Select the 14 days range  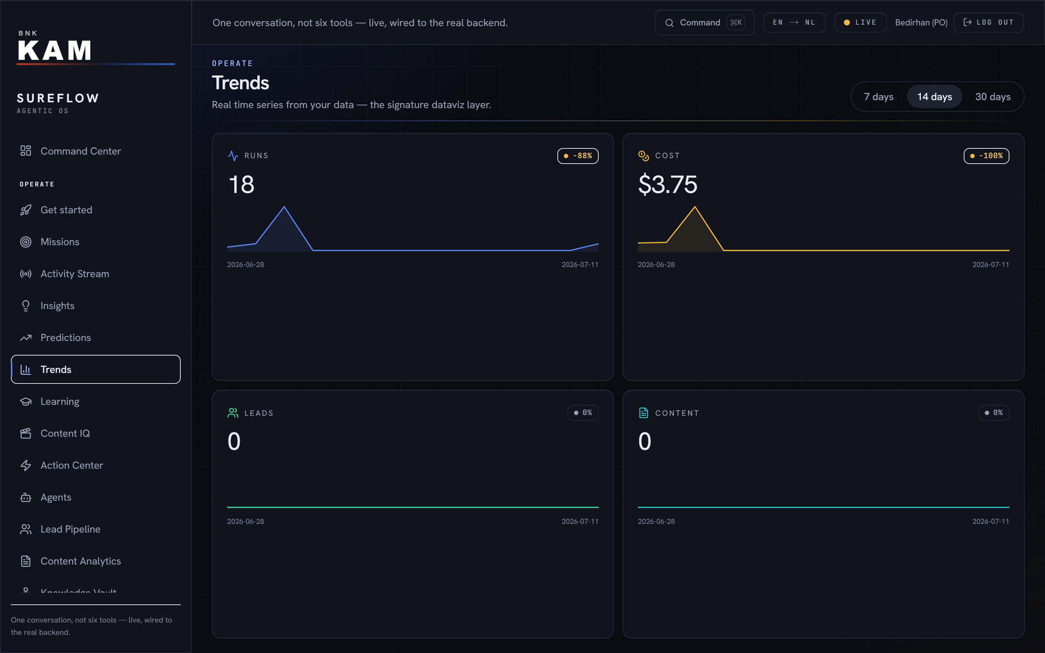tap(935, 97)
